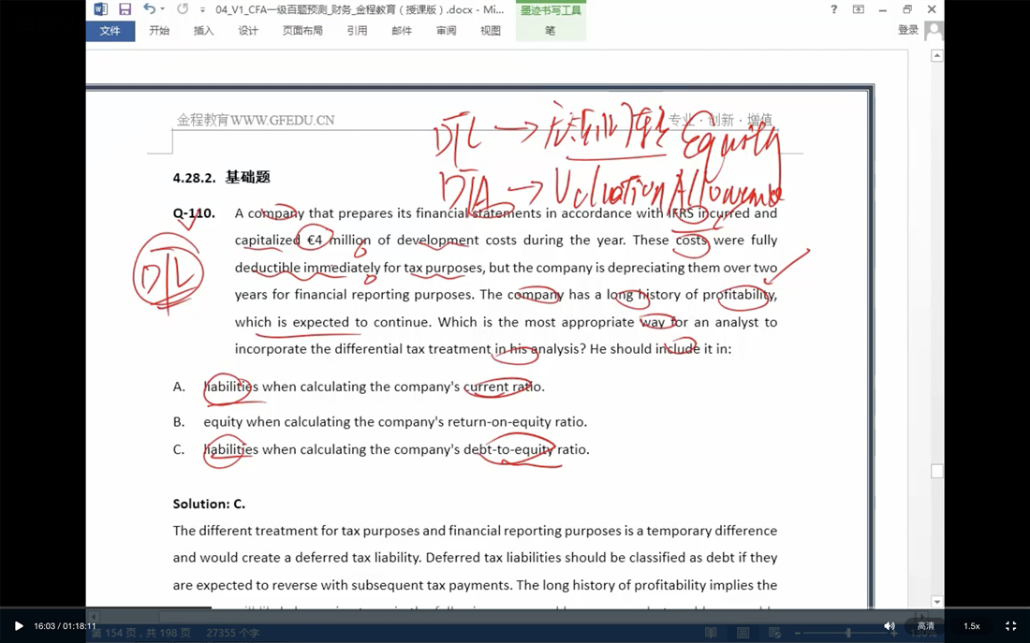This screenshot has width=1030, height=643.
Task: Switch to the 审阅 (Review) tab
Action: tap(446, 31)
